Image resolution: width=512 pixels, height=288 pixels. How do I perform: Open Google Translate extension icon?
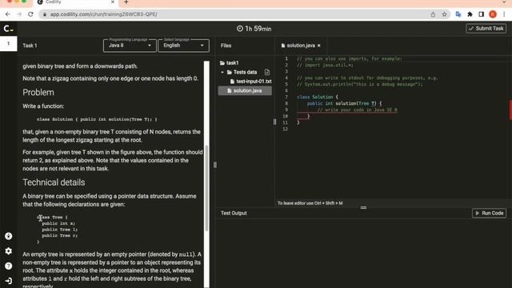click(x=458, y=14)
